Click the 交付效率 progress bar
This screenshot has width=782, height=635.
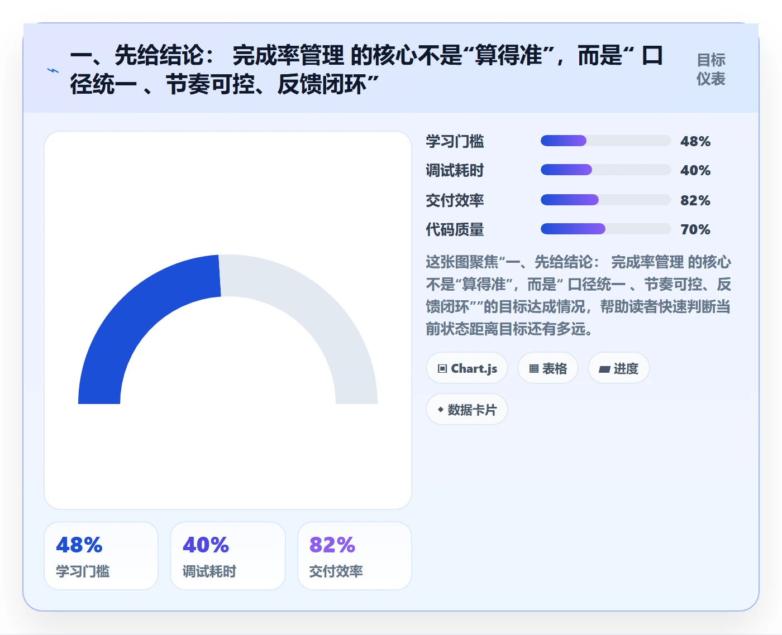click(x=605, y=200)
